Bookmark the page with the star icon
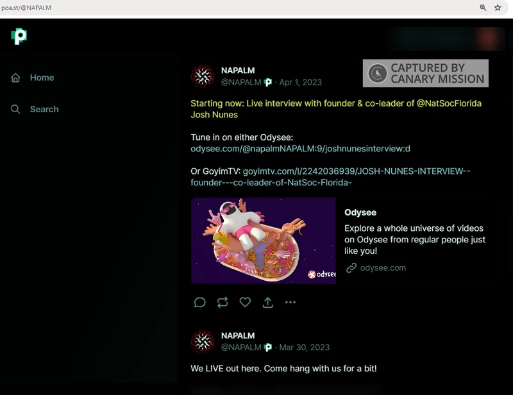 (498, 8)
